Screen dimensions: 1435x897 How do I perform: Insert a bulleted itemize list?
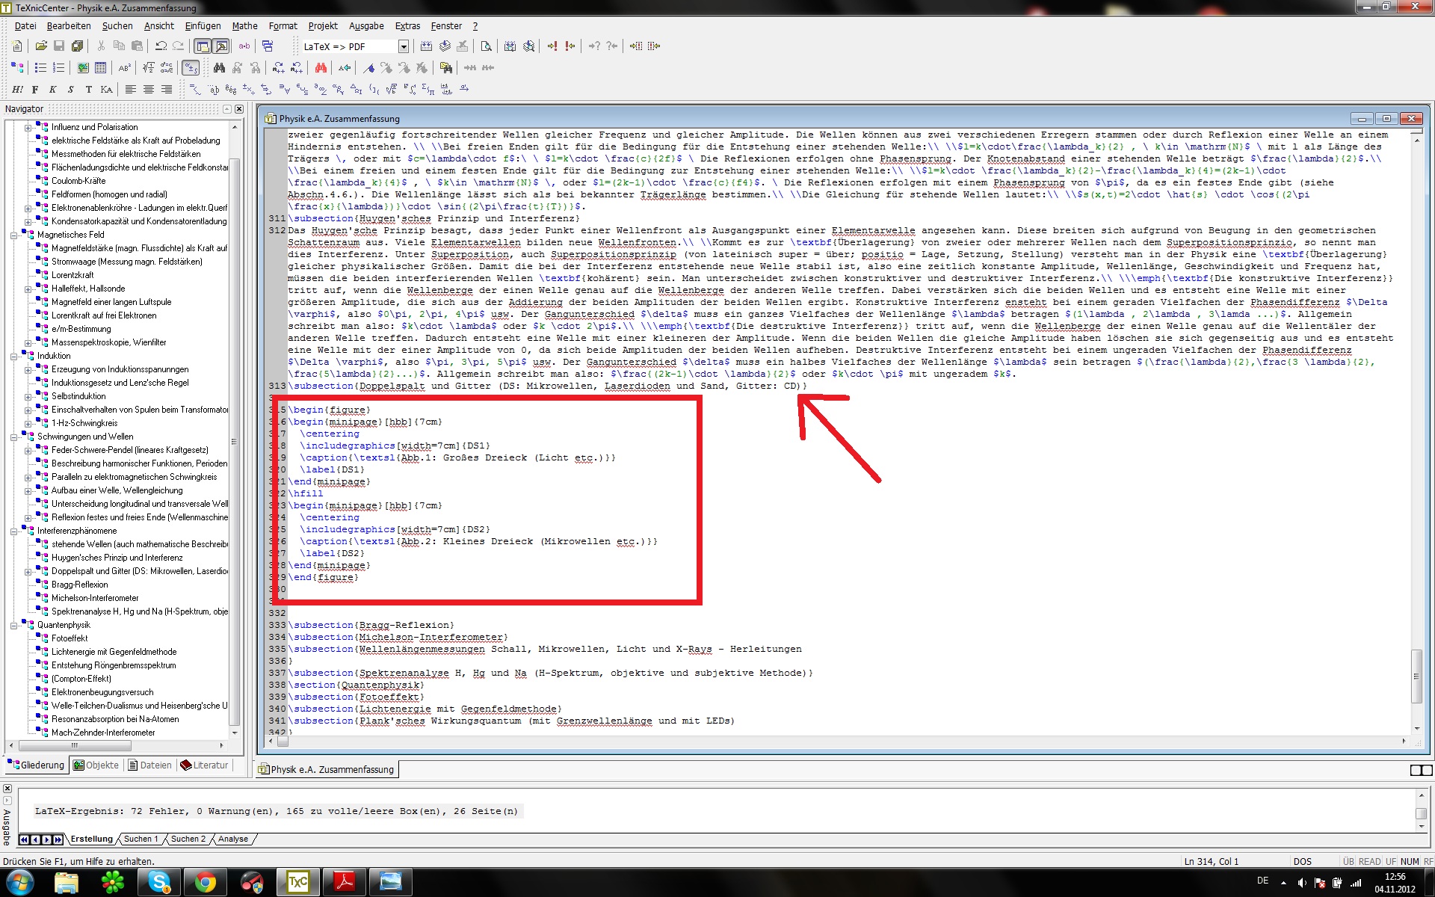[40, 68]
